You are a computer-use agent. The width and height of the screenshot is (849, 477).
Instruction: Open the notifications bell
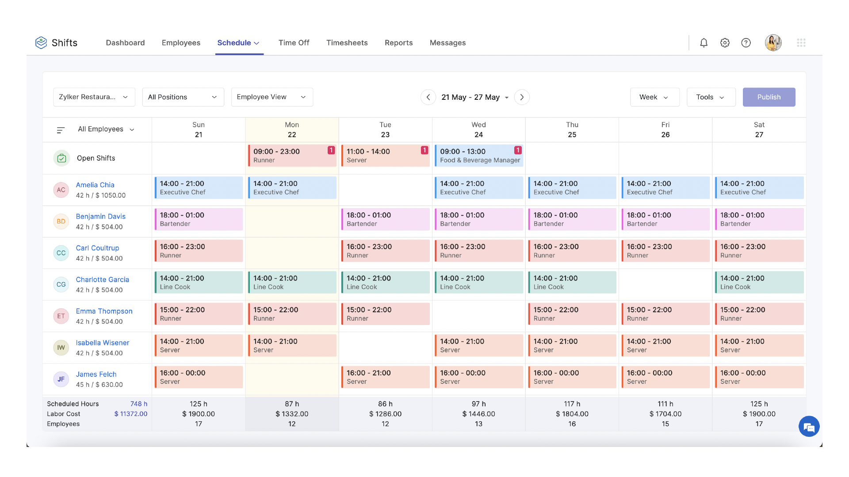point(704,42)
